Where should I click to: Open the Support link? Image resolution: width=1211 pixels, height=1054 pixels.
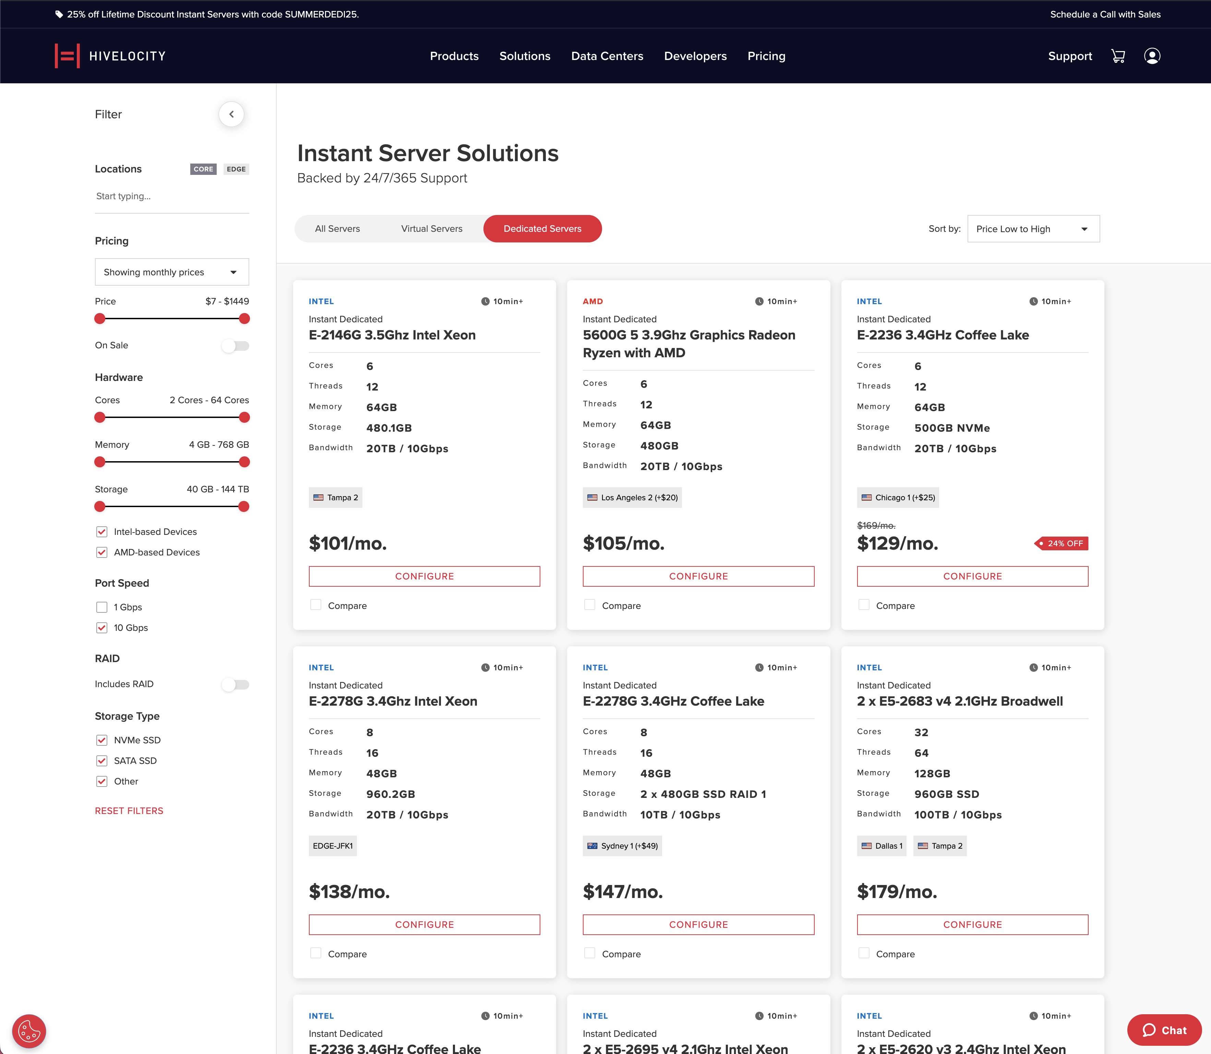pos(1070,56)
